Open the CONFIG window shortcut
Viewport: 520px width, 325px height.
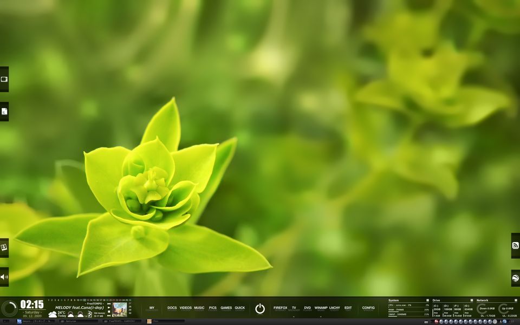coord(368,308)
